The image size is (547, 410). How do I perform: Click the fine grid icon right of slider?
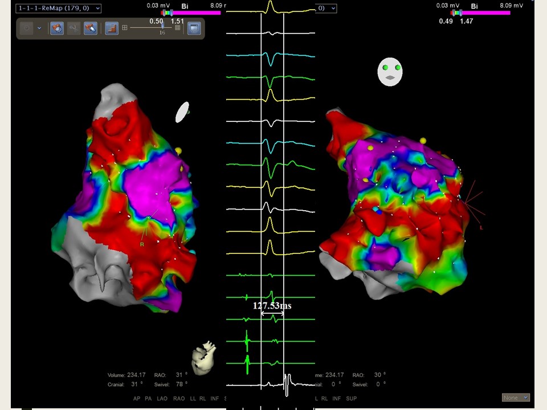point(178,27)
